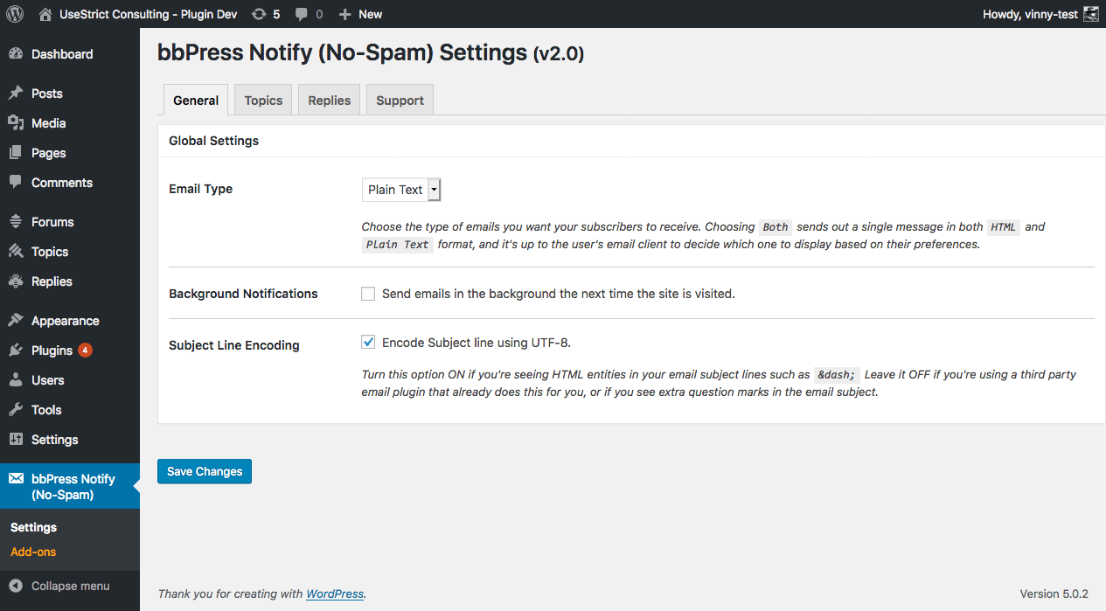Open the Email Type dropdown
Screen dimensions: 1106x611
[401, 190]
